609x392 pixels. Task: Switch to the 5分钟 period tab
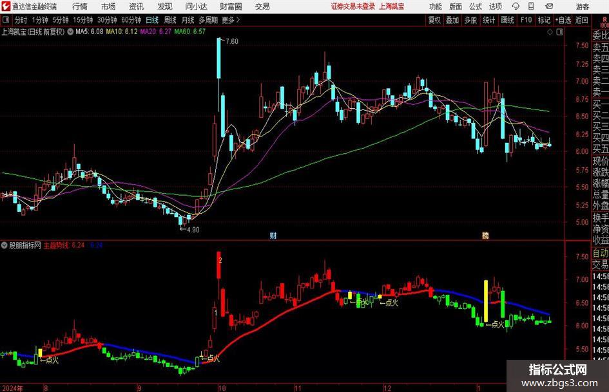click(x=61, y=20)
